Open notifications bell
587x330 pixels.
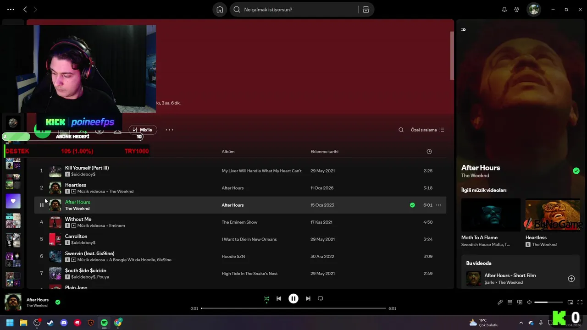pos(504,10)
